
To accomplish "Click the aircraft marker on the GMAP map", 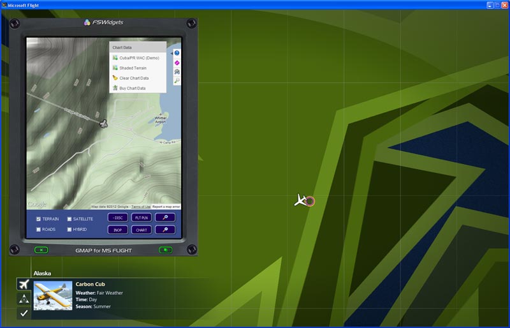I will [x=104, y=124].
